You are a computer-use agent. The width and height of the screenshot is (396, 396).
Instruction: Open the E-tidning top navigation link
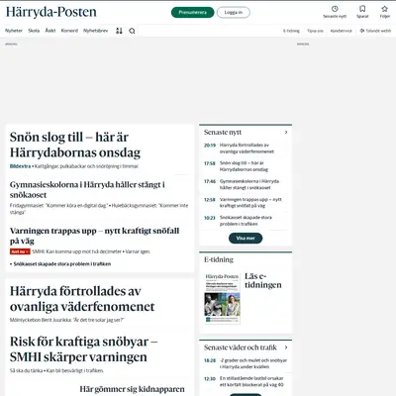(291, 31)
